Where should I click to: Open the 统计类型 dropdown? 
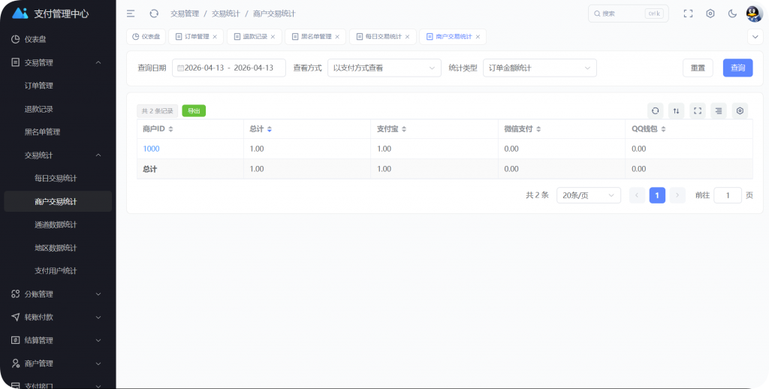[539, 68]
